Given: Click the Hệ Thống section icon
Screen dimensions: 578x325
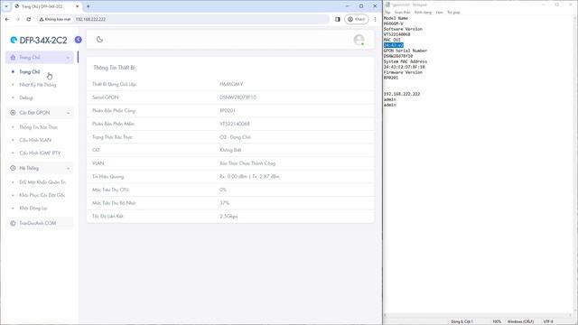Looking at the screenshot, I should pos(13,168).
